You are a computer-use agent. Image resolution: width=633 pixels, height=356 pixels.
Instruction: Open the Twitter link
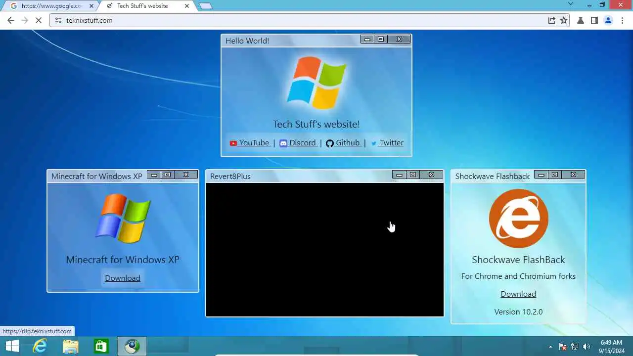[x=387, y=143]
